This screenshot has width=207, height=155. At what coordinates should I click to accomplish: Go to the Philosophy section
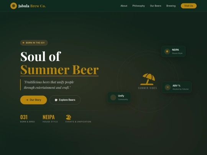[139, 6]
